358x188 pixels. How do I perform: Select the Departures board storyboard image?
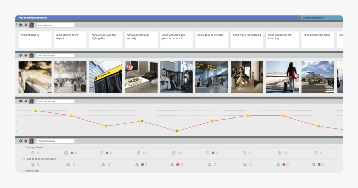(106, 77)
